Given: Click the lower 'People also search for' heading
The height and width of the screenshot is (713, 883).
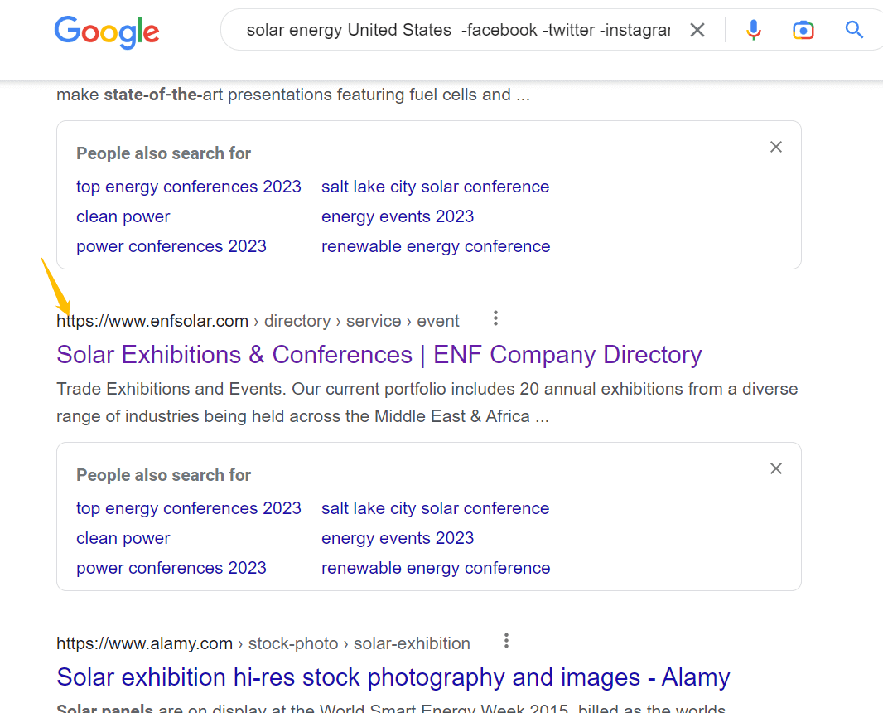Looking at the screenshot, I should (163, 475).
